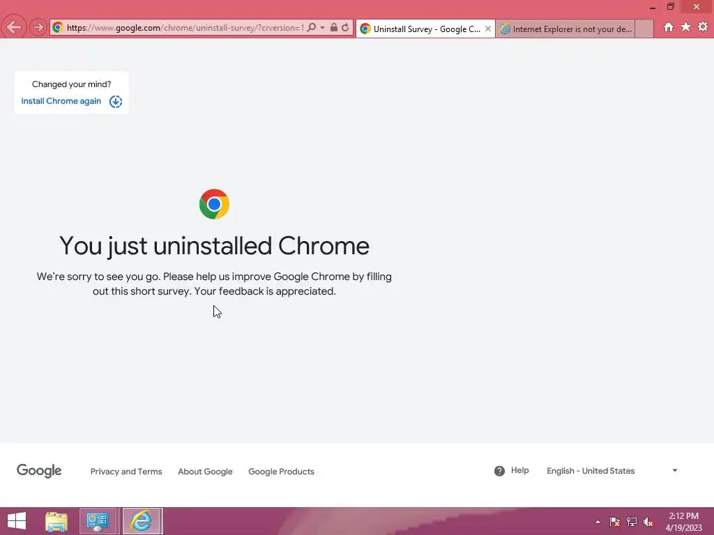Restore down the browser window
The width and height of the screenshot is (714, 535).
point(670,7)
